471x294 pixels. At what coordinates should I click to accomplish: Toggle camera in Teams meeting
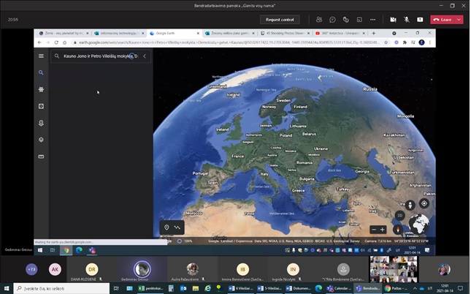coord(393,20)
